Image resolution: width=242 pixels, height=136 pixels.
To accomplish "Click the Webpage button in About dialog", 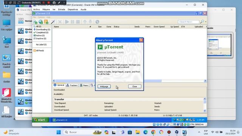I will coord(104,87).
